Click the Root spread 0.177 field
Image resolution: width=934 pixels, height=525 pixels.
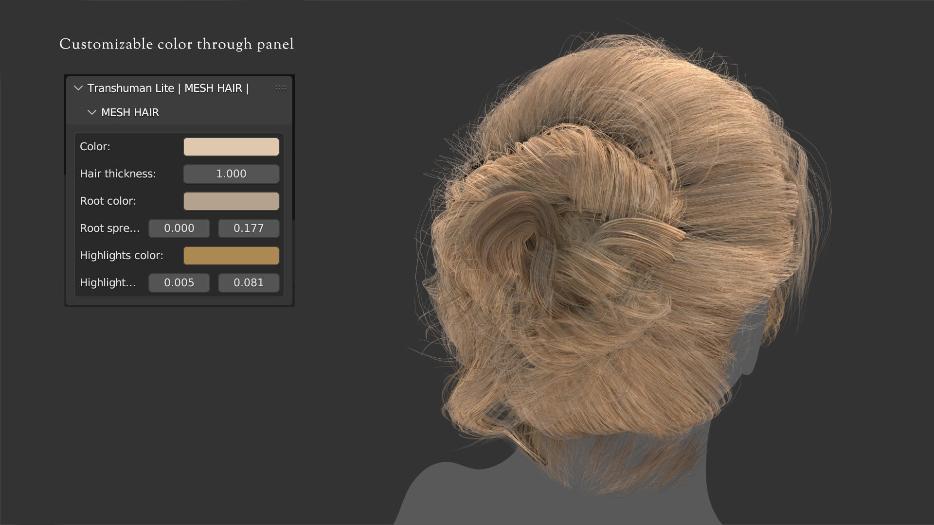click(249, 228)
